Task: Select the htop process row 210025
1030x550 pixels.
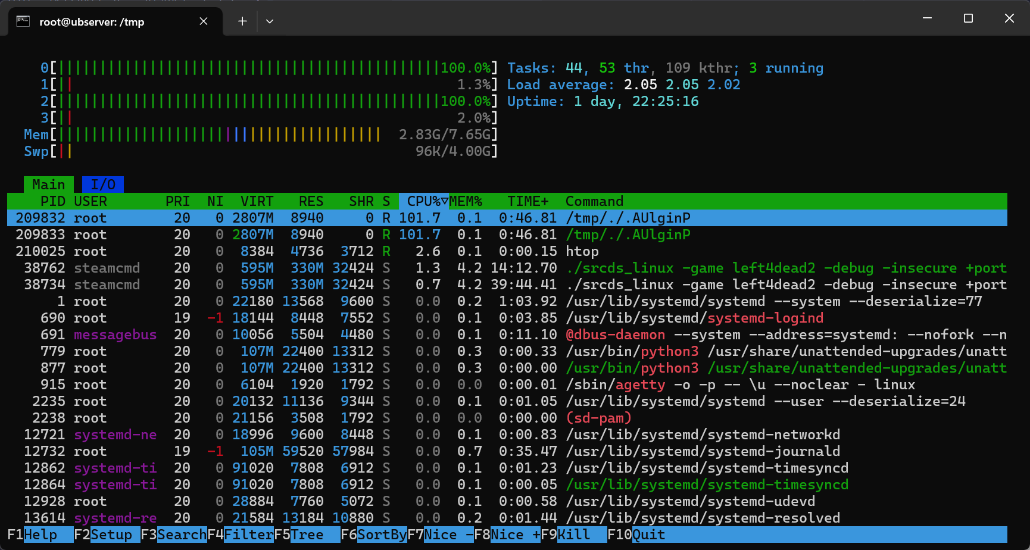Action: coord(507,251)
